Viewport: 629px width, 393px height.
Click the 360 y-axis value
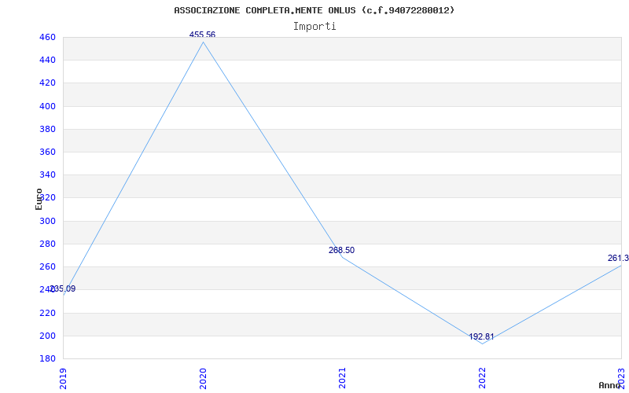click(47, 152)
